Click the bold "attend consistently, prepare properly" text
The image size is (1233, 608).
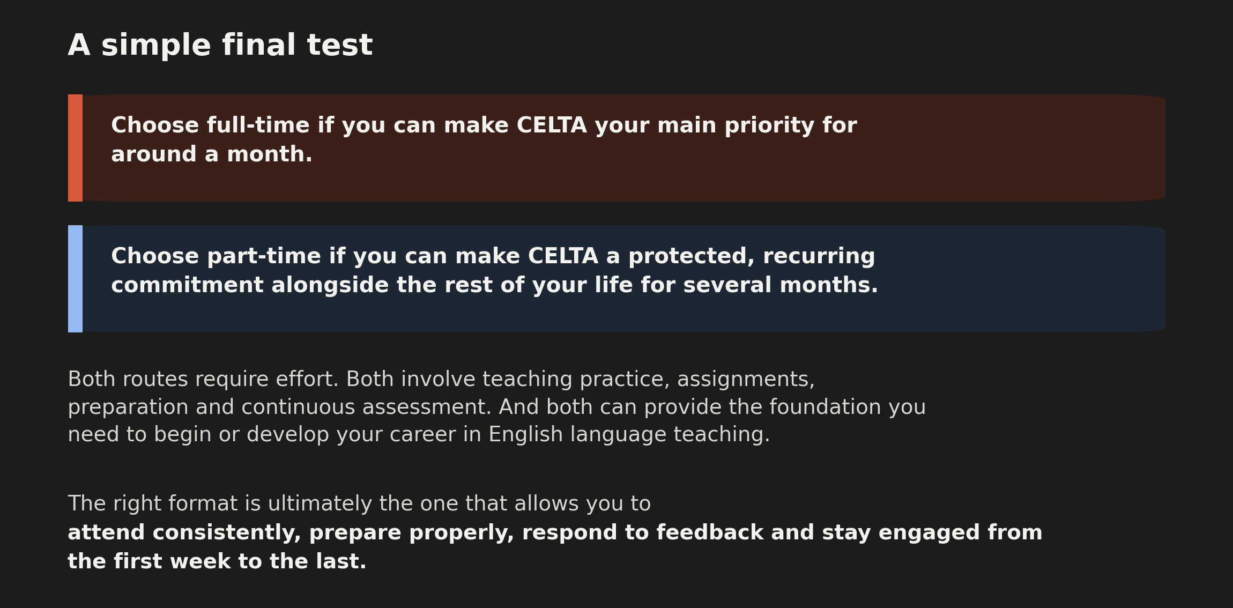291,533
